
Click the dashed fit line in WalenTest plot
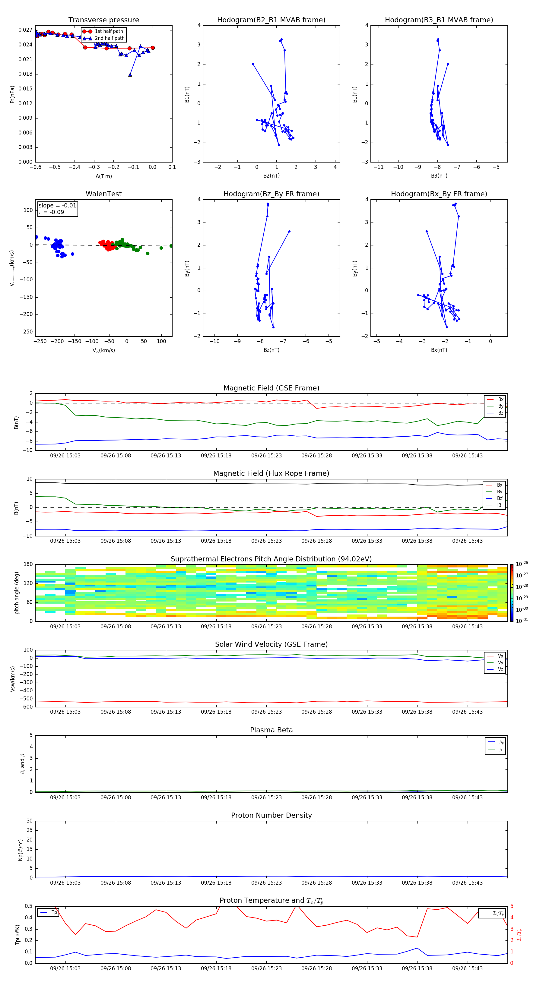tap(103, 245)
